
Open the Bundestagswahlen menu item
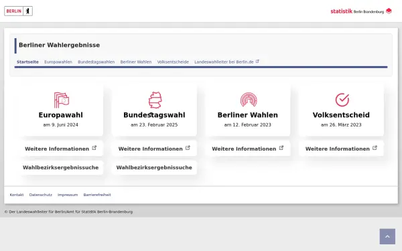pyautogui.click(x=96, y=62)
